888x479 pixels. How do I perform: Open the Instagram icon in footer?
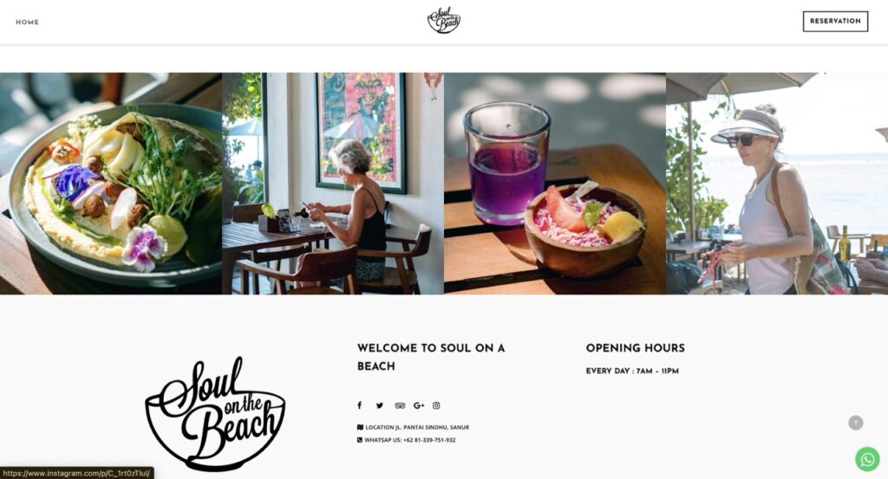click(x=436, y=405)
